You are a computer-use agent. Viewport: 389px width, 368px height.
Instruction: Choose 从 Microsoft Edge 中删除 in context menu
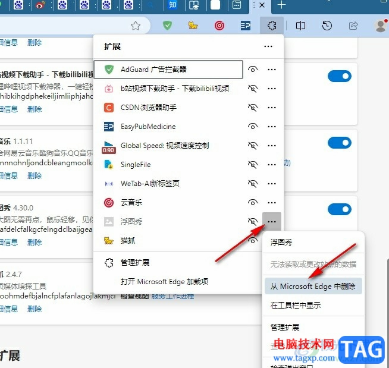[313, 286]
